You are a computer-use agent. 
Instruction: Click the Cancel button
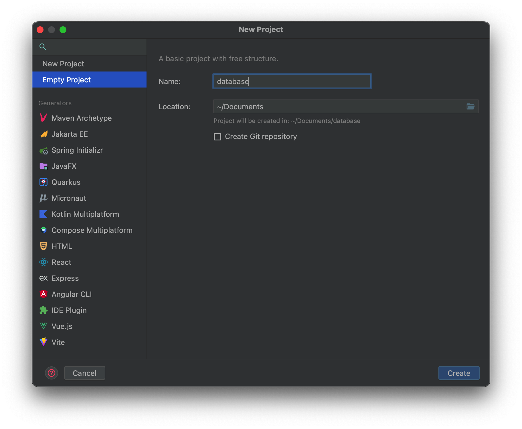84,373
